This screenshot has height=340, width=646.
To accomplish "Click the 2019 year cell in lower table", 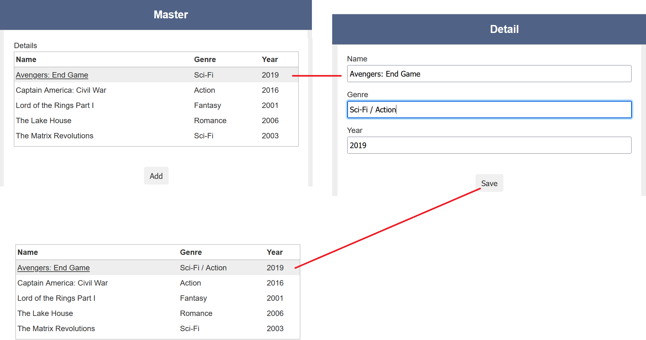I will coord(275,268).
